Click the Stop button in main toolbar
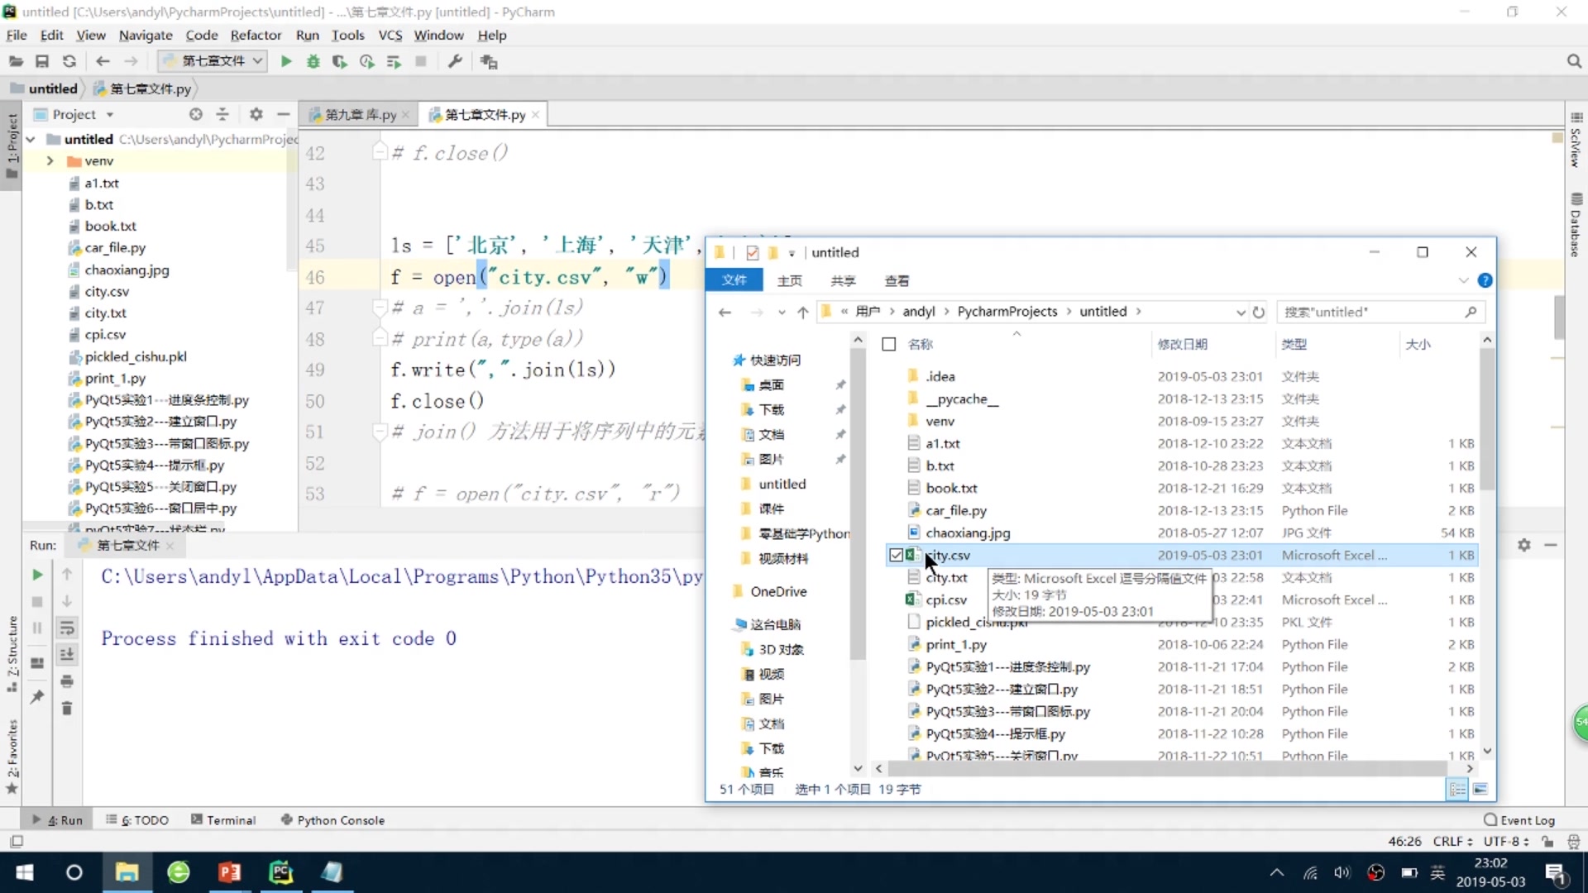Viewport: 1588px width, 893px height. click(x=420, y=61)
